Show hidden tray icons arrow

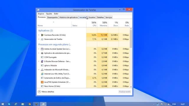[x=154, y=104]
